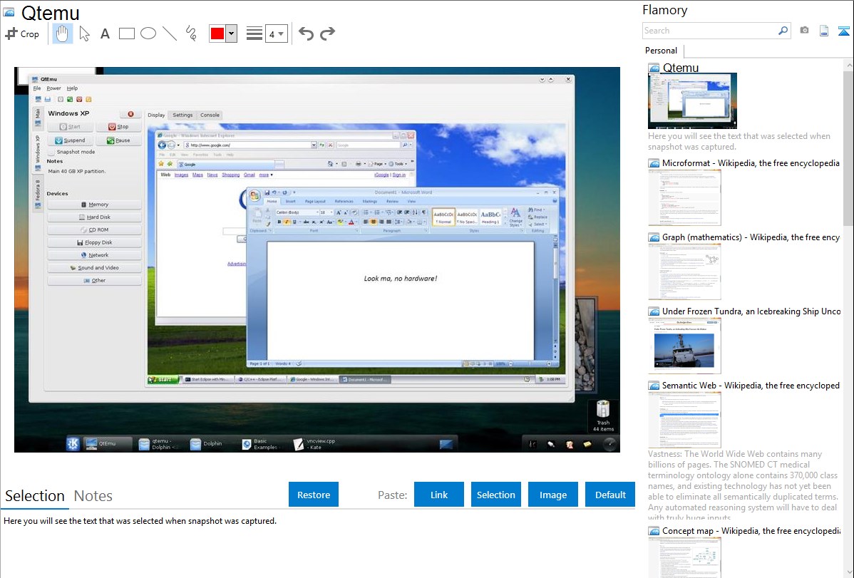Switch to the Display tab in QtEmu
This screenshot has width=854, height=578.
click(x=156, y=115)
